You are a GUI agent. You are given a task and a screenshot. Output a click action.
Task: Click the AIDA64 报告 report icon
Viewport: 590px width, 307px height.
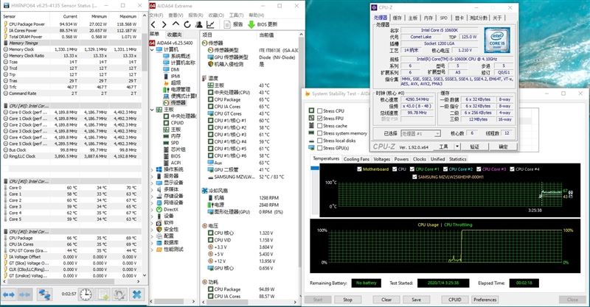click(x=227, y=24)
